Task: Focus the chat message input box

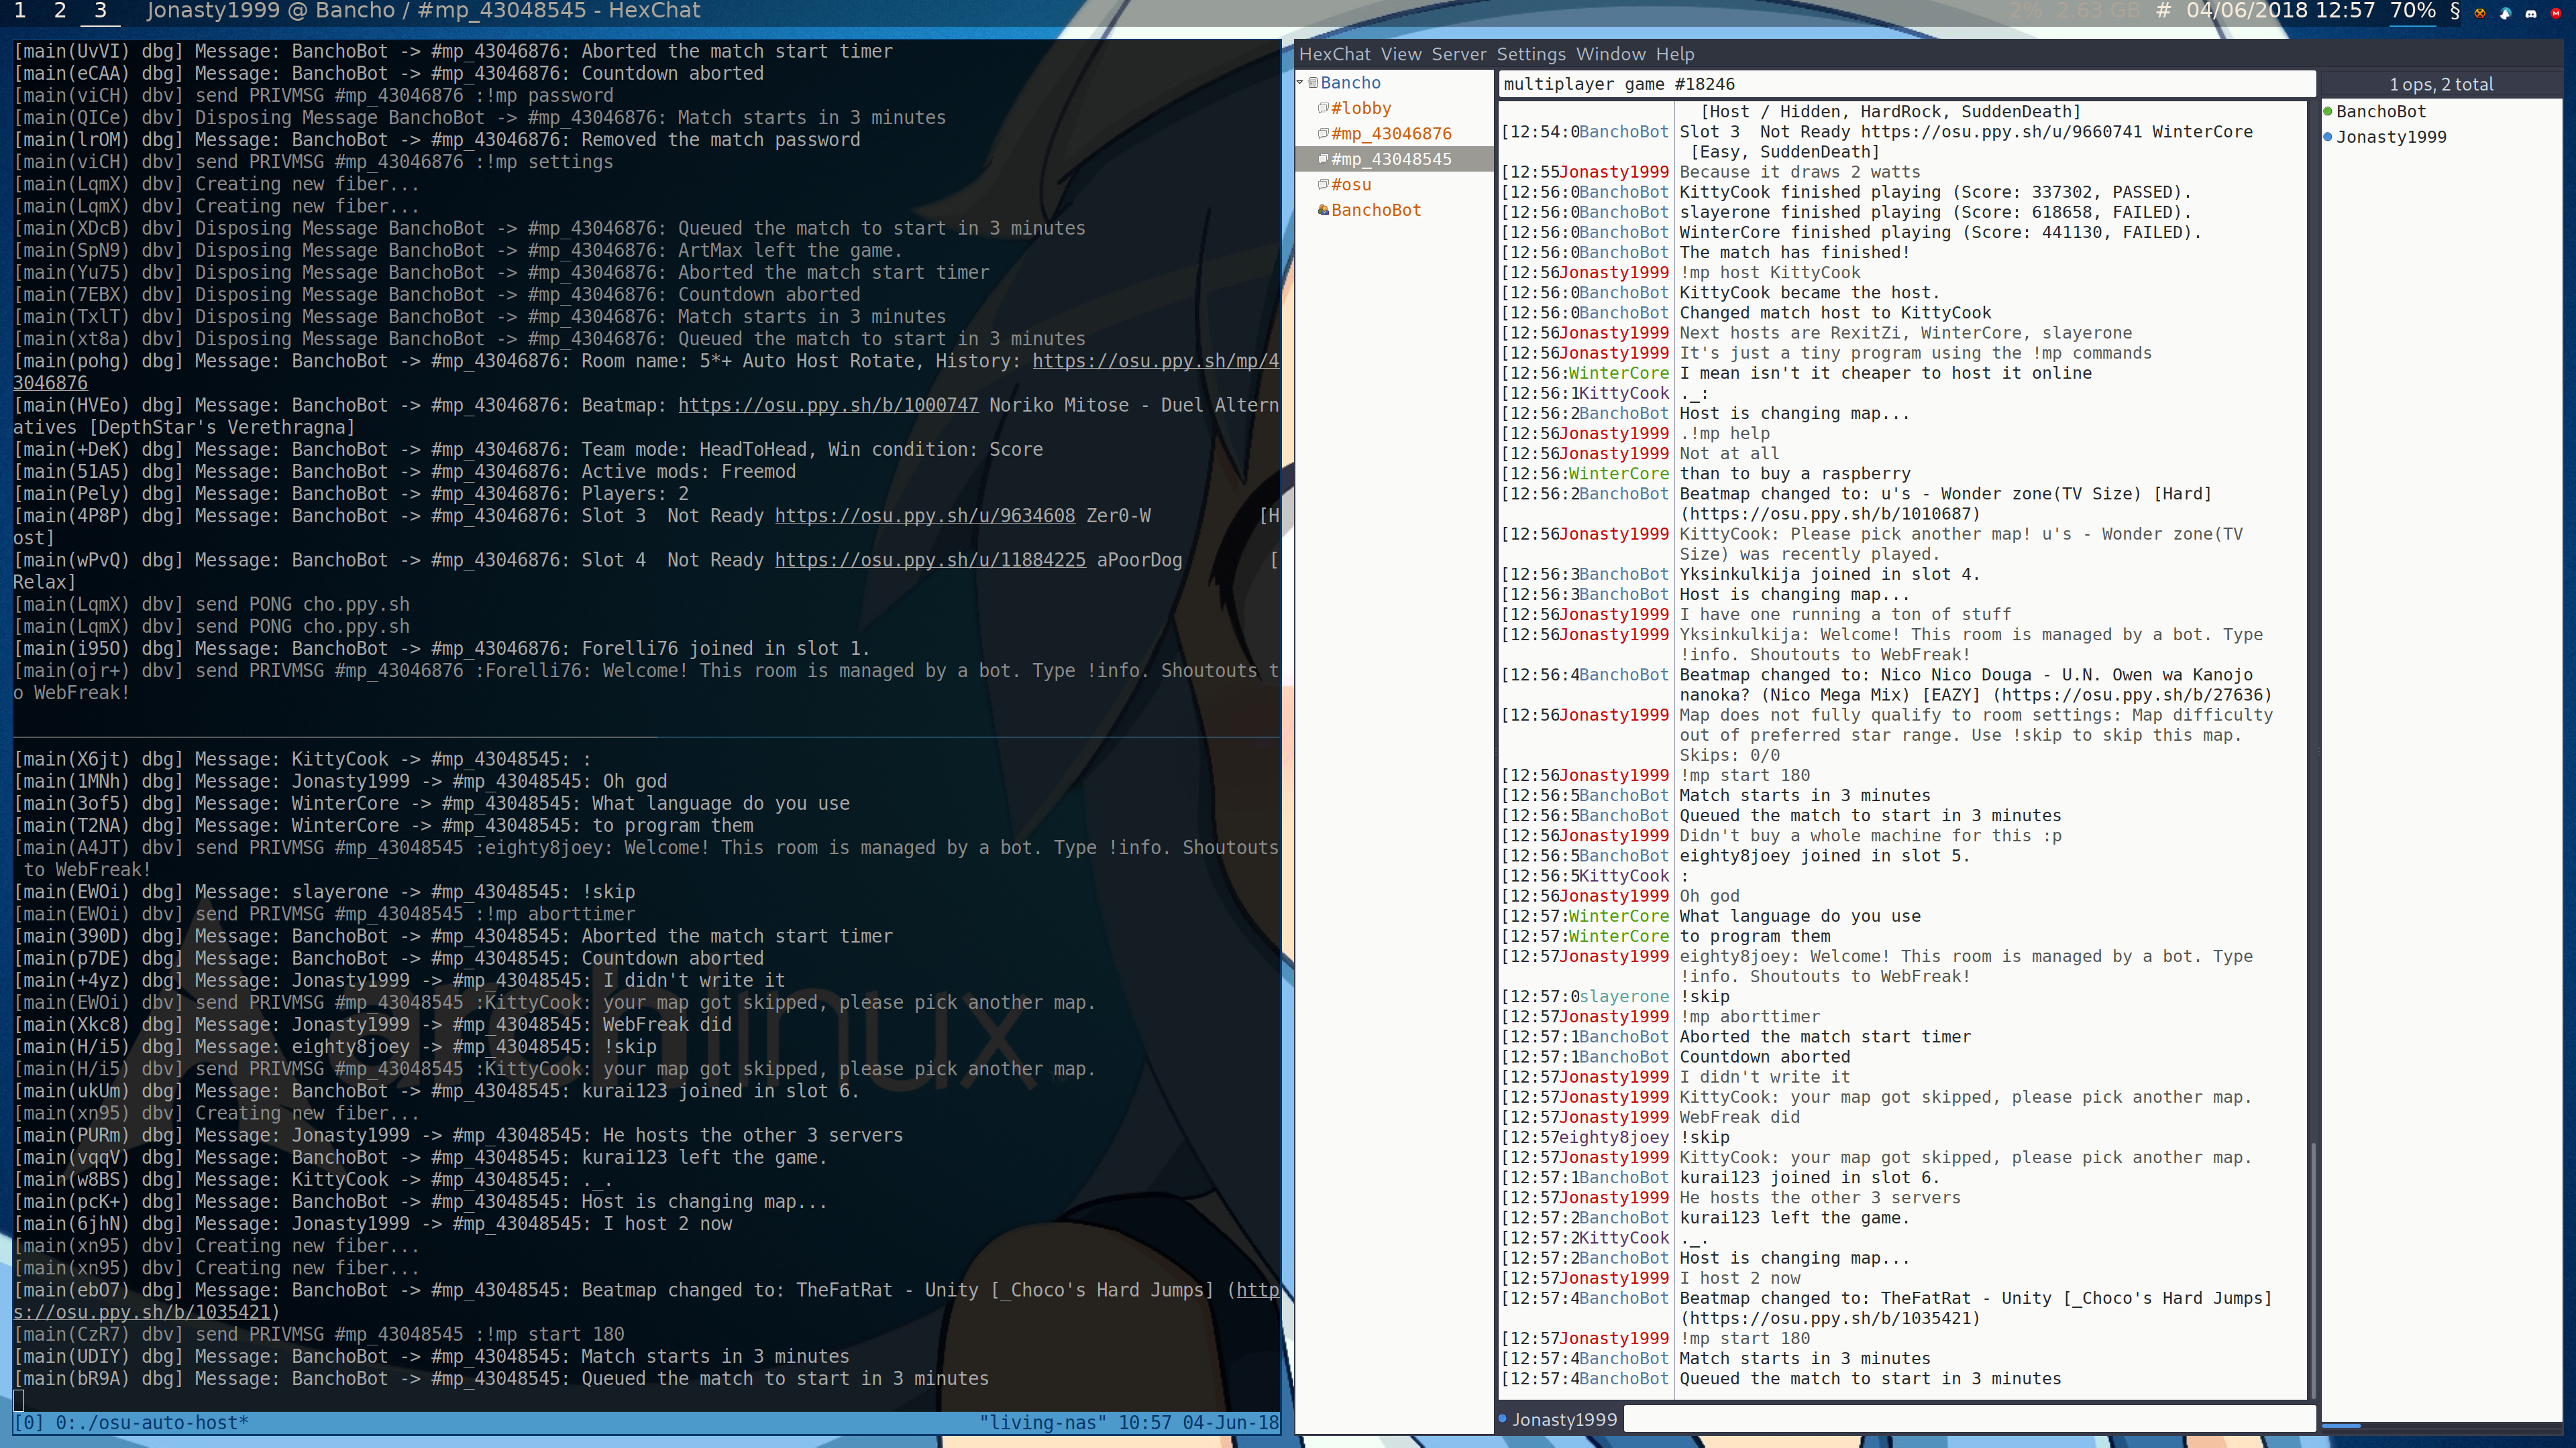Action: click(x=1969, y=1419)
